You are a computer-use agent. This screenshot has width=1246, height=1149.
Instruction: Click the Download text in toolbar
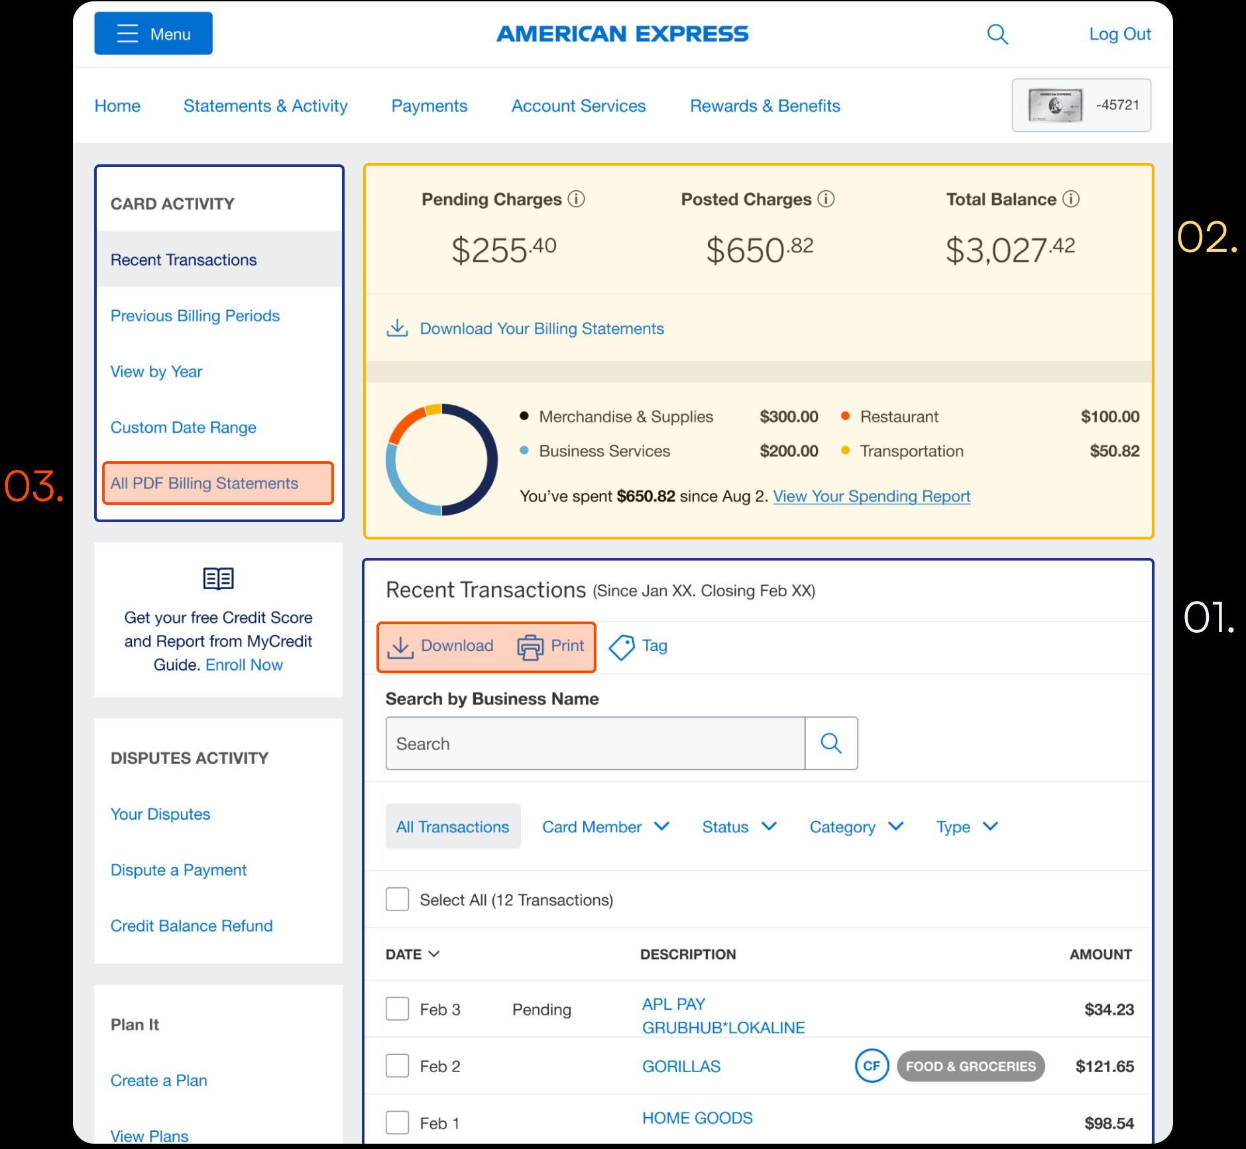click(457, 645)
